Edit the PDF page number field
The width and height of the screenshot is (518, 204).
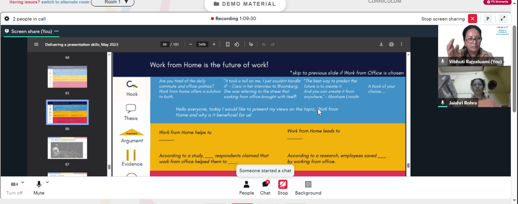point(165,44)
